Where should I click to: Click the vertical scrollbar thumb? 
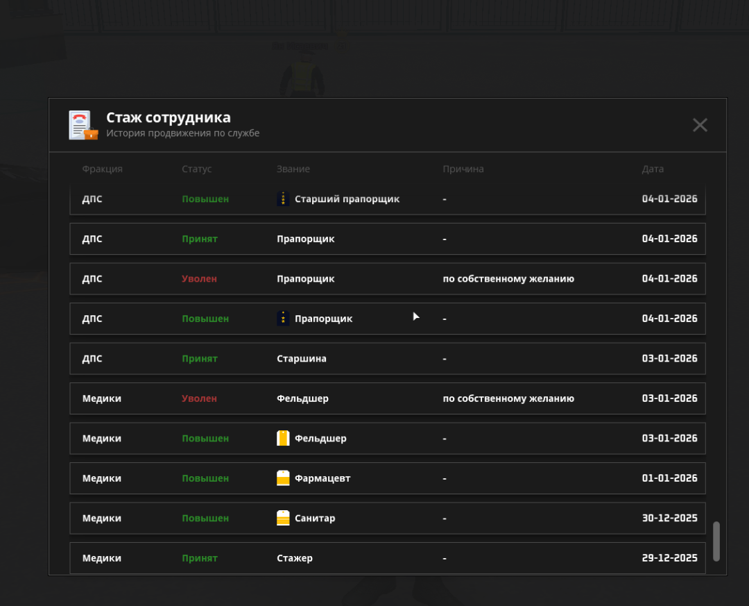716,541
